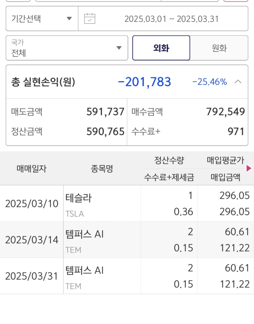The width and height of the screenshot is (254, 324).
Task: Click the calendar icon for date range
Action: point(90,19)
